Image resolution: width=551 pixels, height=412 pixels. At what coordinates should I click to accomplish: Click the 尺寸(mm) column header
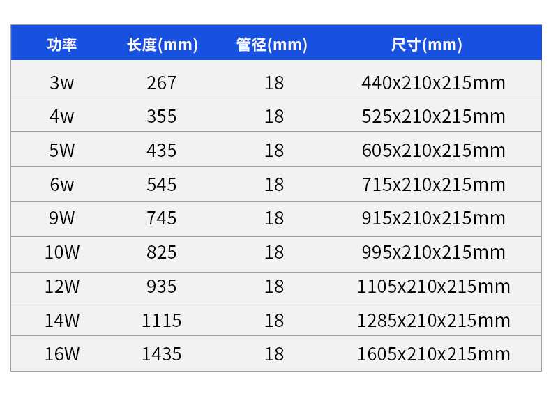point(426,45)
